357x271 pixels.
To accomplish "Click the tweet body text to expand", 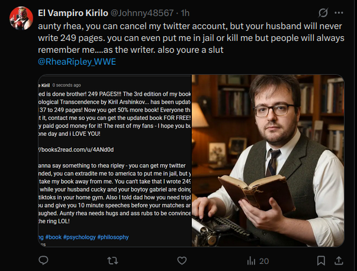I will (x=178, y=39).
